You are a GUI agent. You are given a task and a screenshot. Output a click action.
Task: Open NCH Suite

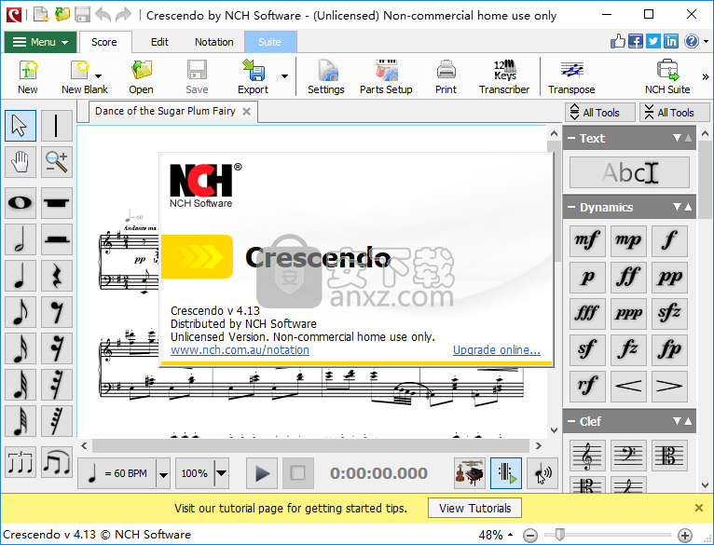667,77
